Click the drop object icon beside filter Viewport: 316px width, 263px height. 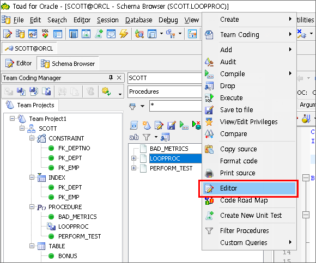[165, 137]
